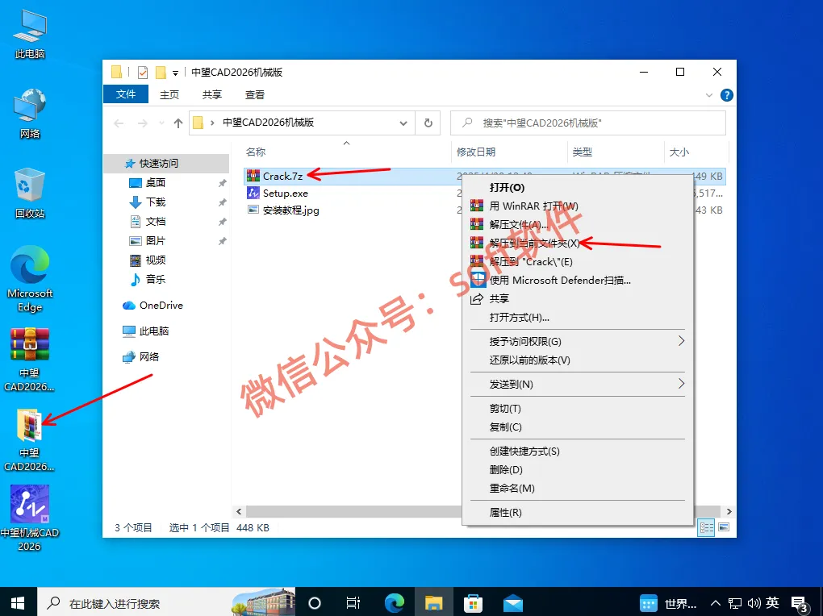The image size is (823, 616).
Task: Open the recent locations dropdown arrow
Action: tap(161, 123)
